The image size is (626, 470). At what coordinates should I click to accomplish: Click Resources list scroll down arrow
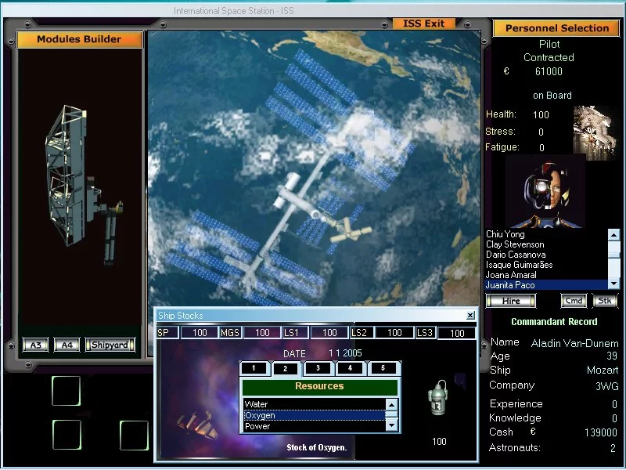[392, 425]
